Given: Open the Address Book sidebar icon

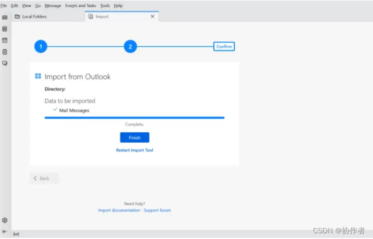Looking at the screenshot, I should 5,29.
